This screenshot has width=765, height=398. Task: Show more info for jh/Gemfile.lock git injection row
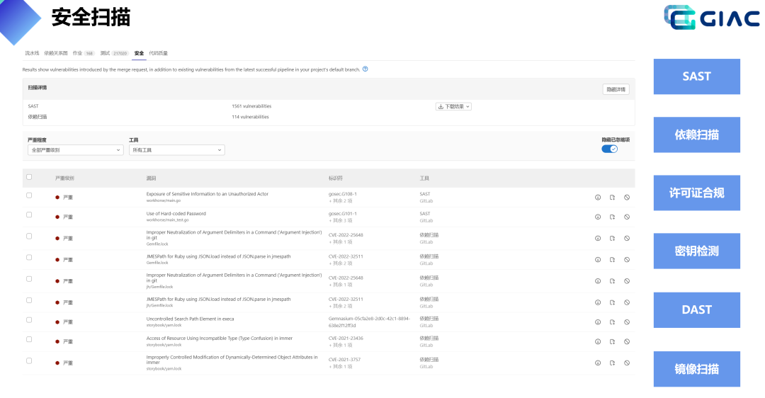tap(598, 281)
